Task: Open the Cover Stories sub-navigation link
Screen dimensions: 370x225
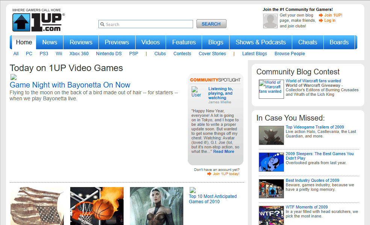Action: pos(212,54)
